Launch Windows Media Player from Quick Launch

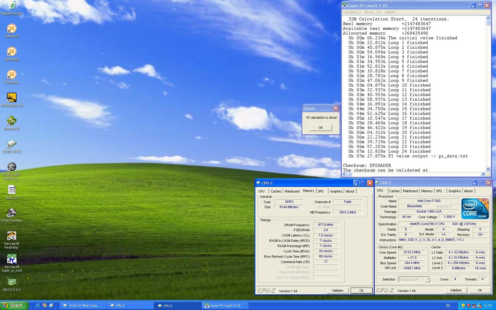pyautogui.click(x=45, y=306)
